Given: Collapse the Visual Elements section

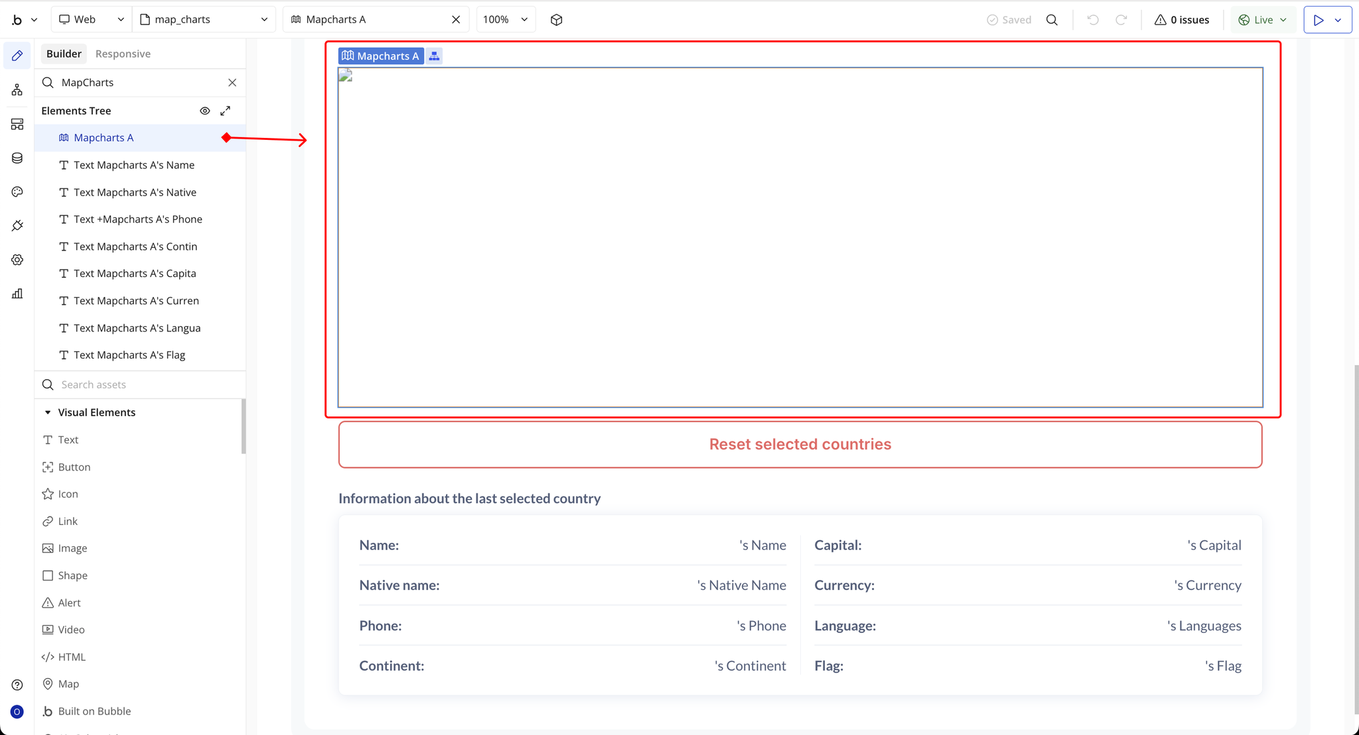Looking at the screenshot, I should pos(48,412).
